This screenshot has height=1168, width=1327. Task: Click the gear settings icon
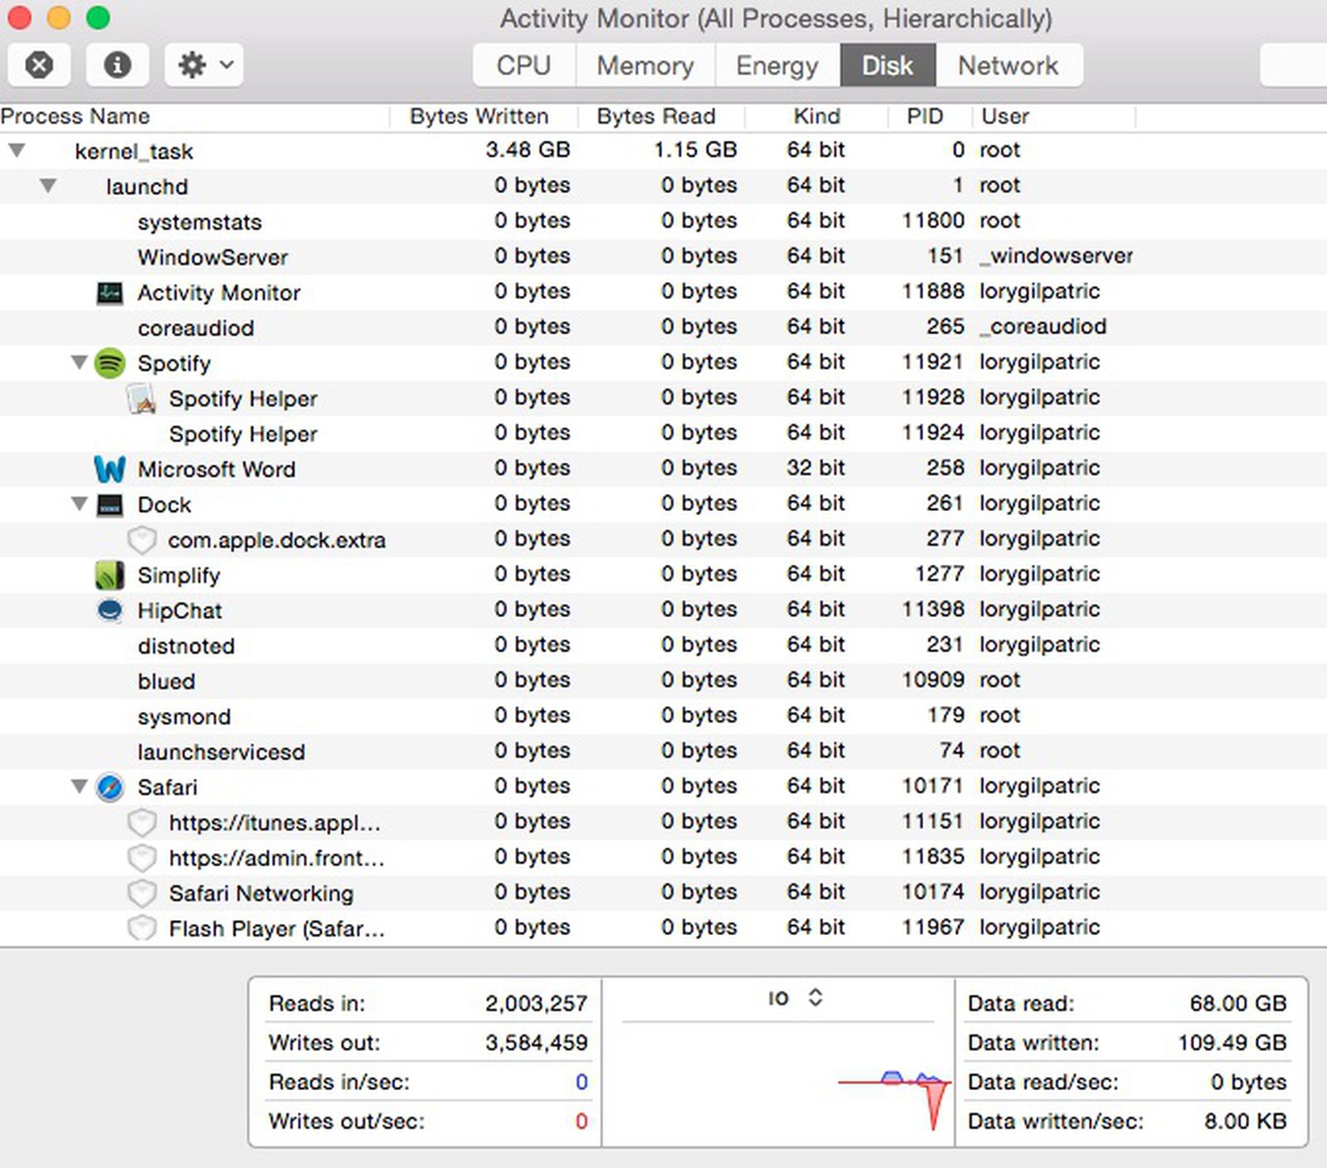(192, 65)
